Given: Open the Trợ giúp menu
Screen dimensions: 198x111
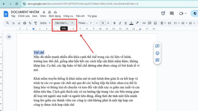Looking at the screenshot, I should pos(92,16).
